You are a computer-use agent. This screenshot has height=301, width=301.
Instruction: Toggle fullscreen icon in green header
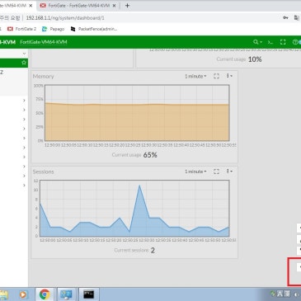(283, 42)
